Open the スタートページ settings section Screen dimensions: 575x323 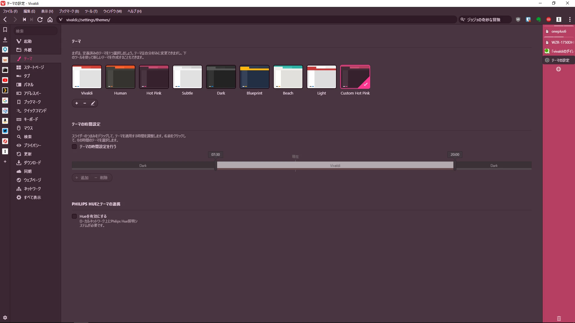[36, 67]
